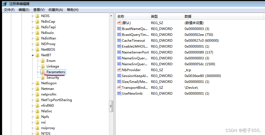Expand the NdisWan tree node

[x=33, y=38]
